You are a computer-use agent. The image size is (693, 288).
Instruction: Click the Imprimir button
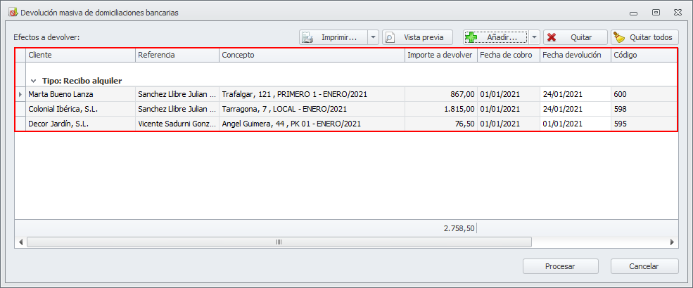point(333,37)
